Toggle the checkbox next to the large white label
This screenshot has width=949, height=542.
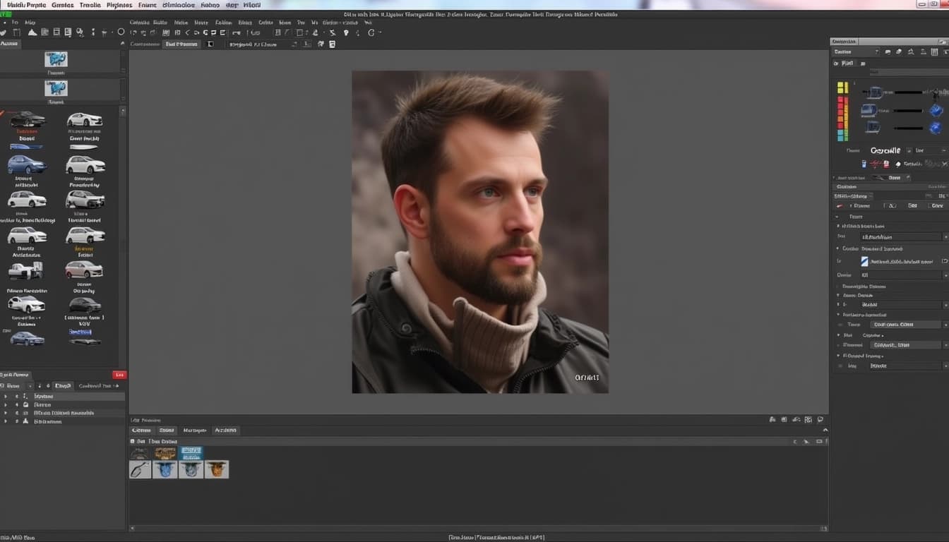click(x=909, y=150)
